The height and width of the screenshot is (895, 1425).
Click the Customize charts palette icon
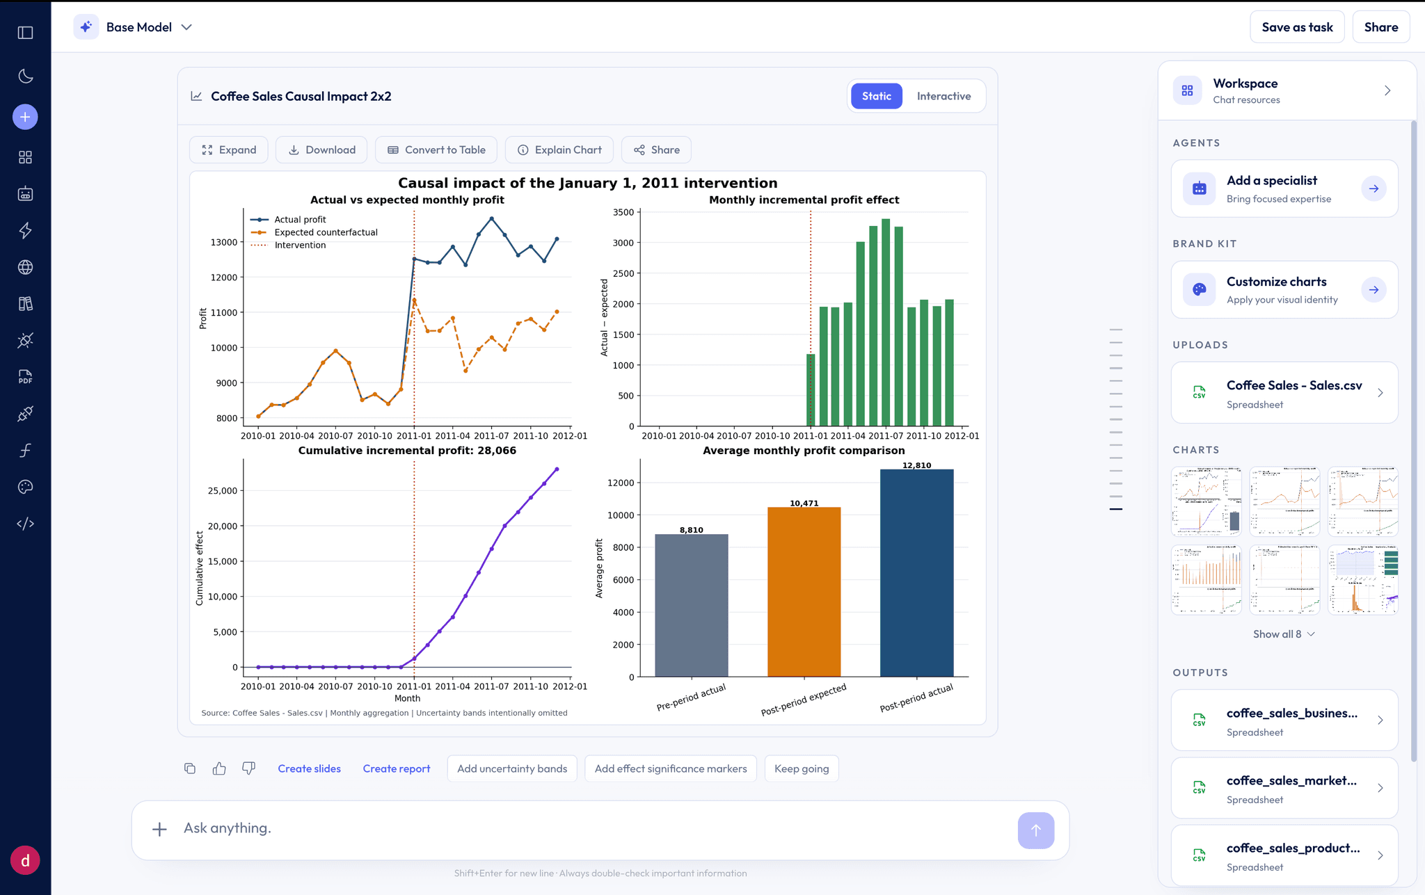1199,290
